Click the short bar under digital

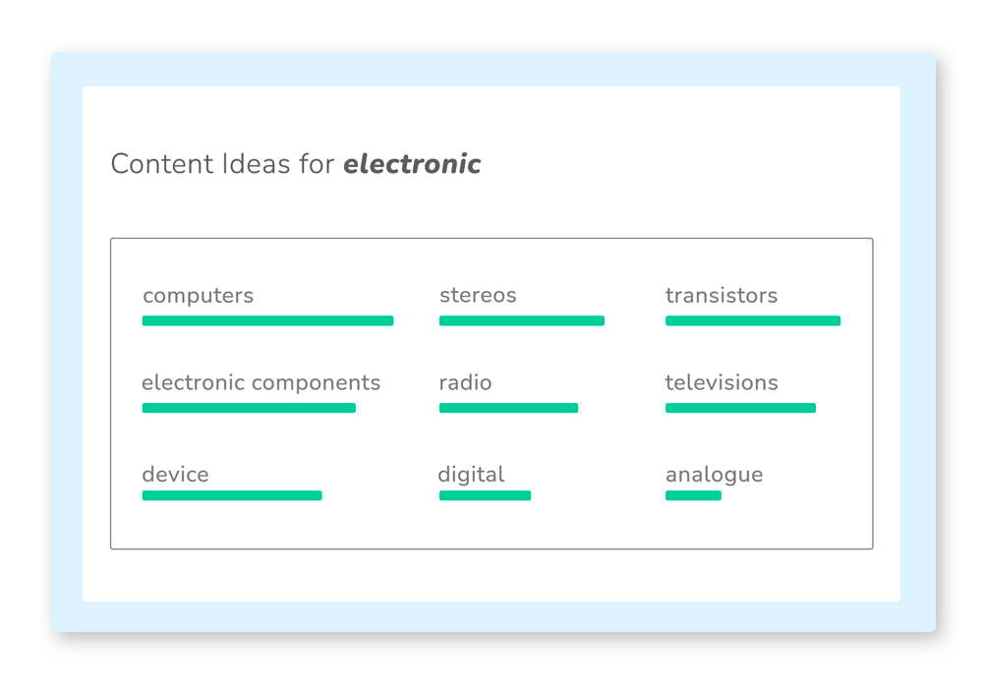tap(486, 495)
